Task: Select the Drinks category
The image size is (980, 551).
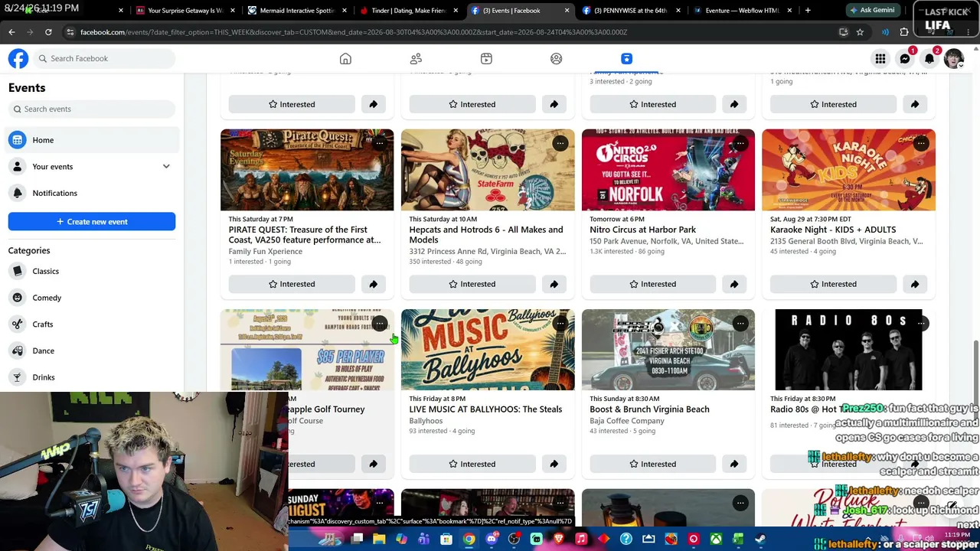Action: (92, 377)
